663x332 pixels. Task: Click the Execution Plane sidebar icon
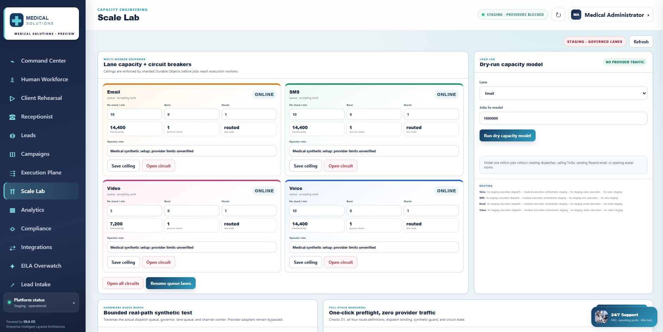click(x=12, y=173)
